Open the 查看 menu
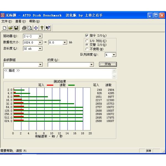This screenshot has height=166, width=166. [20, 21]
